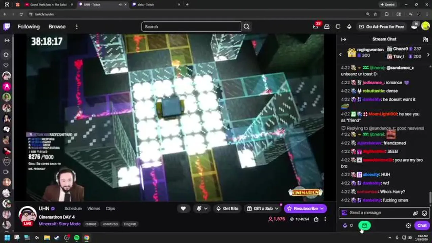Open channel points balance icon
The image size is (432, 243).
348,225
